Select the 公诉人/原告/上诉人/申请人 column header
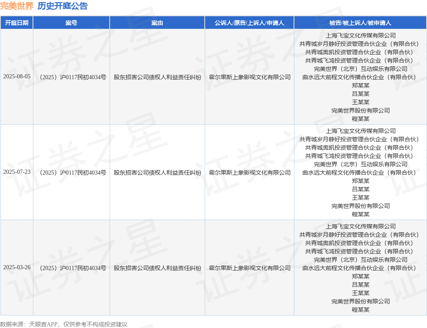427x328 pixels. point(249,23)
